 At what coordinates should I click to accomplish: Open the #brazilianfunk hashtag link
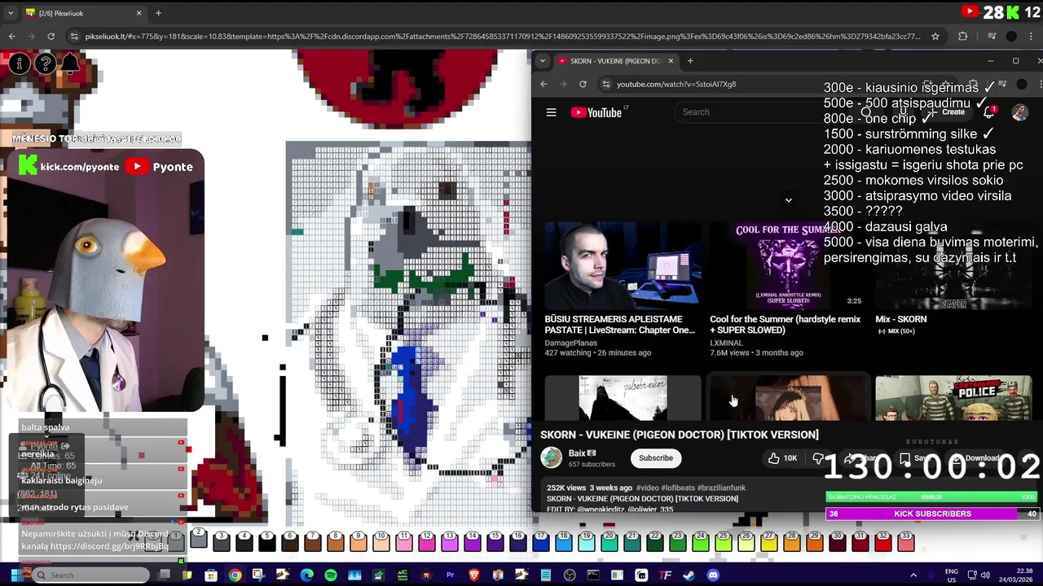[x=722, y=488]
